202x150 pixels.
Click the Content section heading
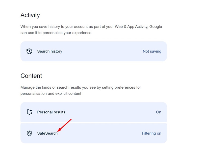point(31,76)
